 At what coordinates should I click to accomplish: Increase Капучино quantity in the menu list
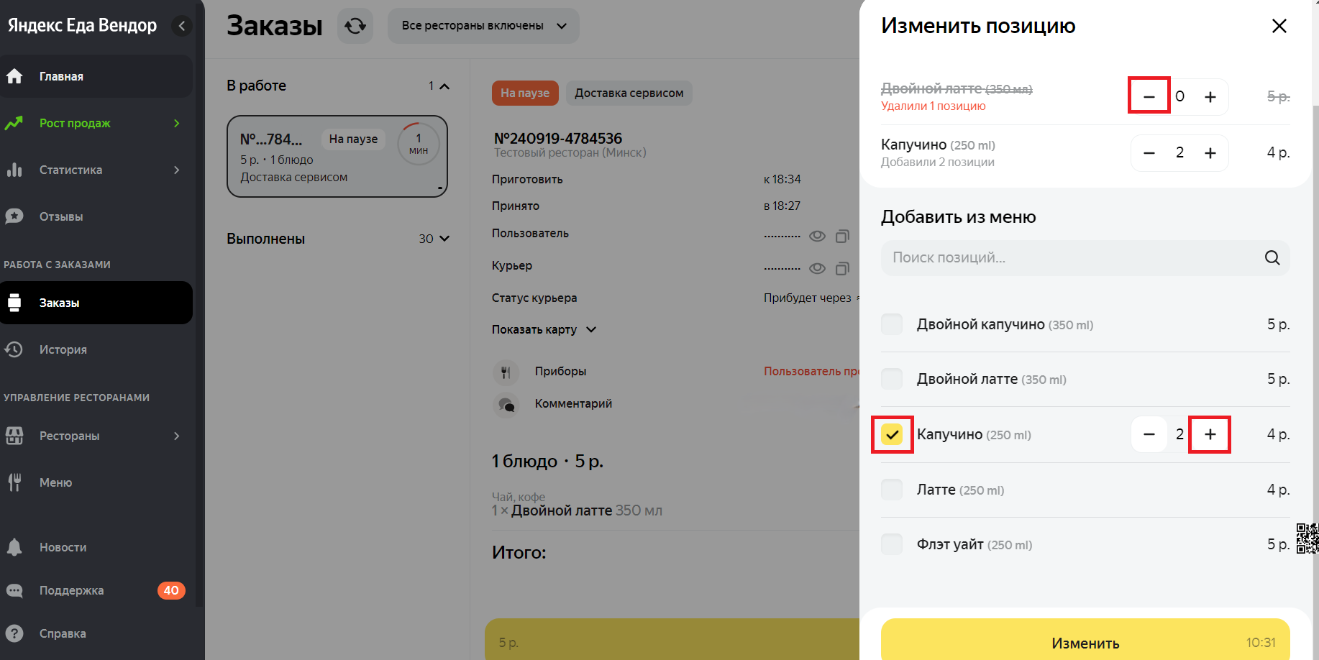1210,434
